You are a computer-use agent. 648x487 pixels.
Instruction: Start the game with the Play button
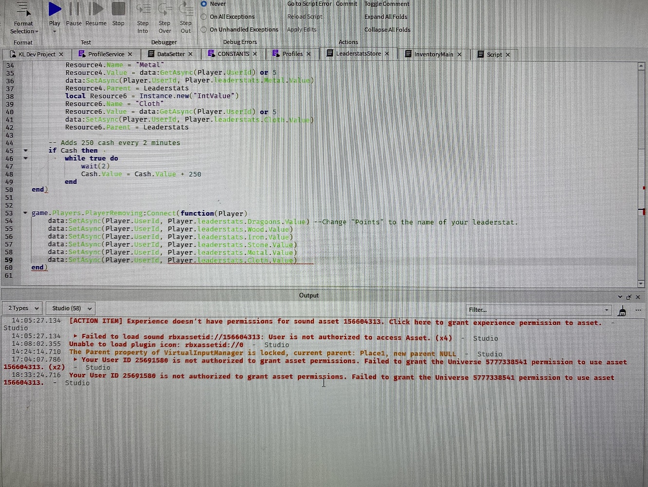coord(54,9)
